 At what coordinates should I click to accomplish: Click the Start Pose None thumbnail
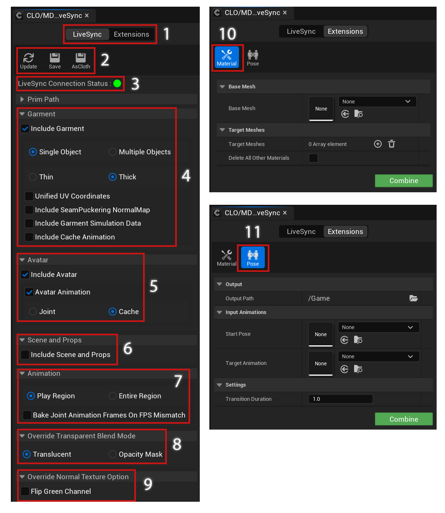(321, 334)
